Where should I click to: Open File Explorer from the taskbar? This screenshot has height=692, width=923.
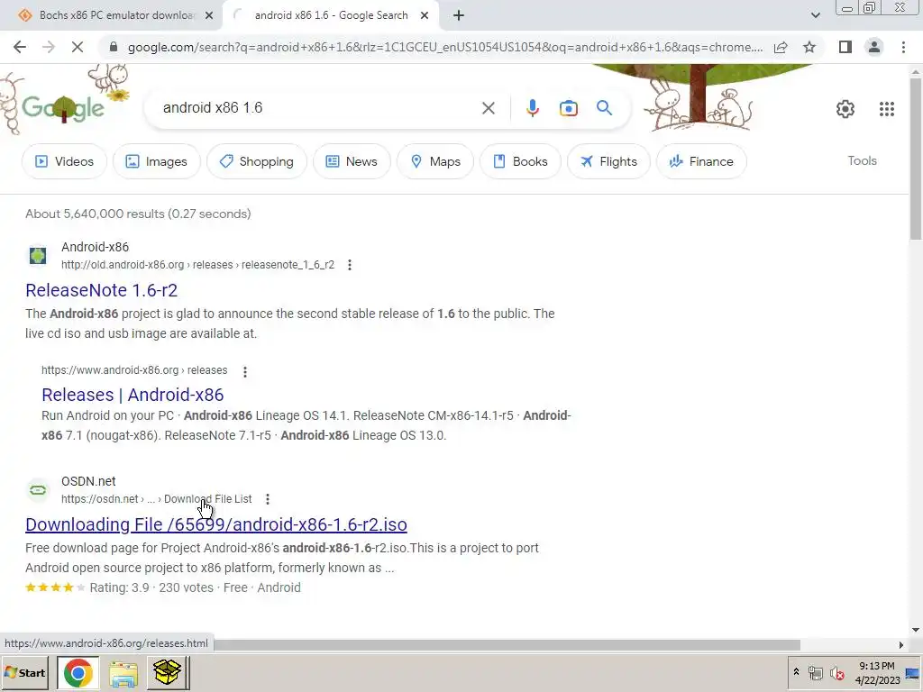[x=123, y=672]
